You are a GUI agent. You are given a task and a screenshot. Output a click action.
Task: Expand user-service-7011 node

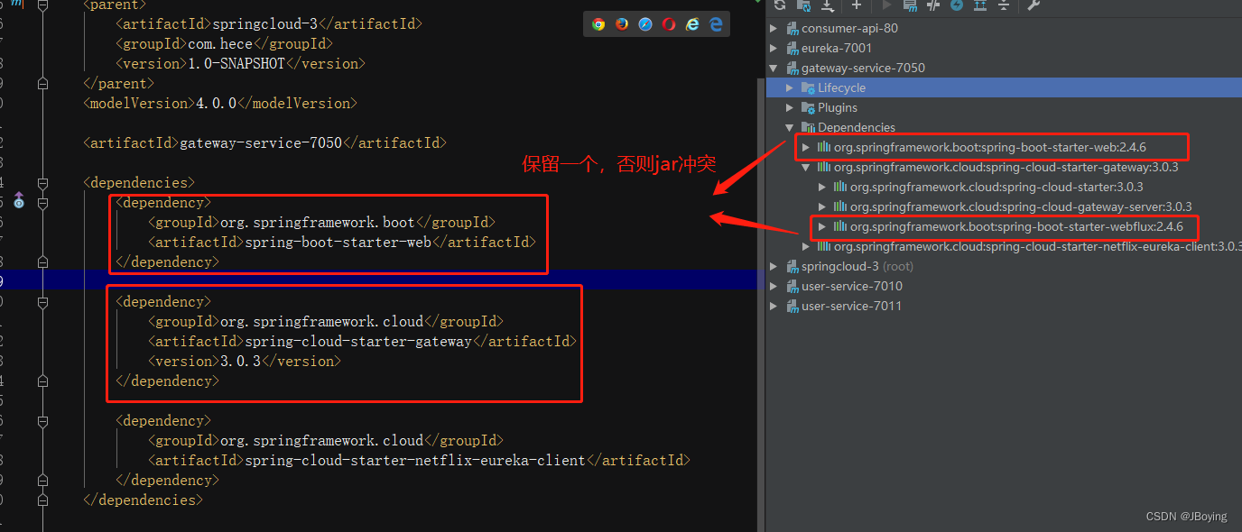tap(774, 306)
